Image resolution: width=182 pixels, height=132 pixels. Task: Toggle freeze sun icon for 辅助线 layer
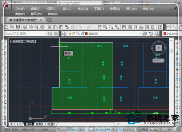coord(74,33)
